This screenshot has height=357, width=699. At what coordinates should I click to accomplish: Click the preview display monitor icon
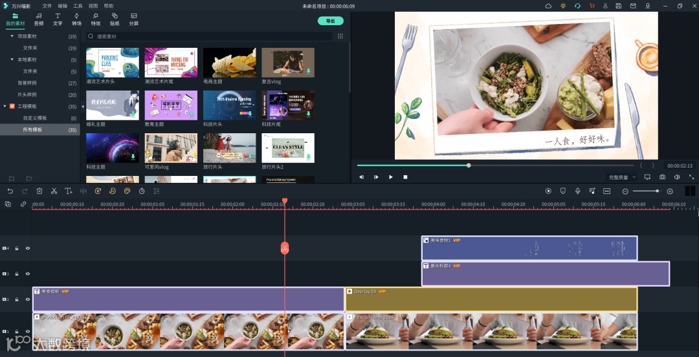pyautogui.click(x=647, y=177)
